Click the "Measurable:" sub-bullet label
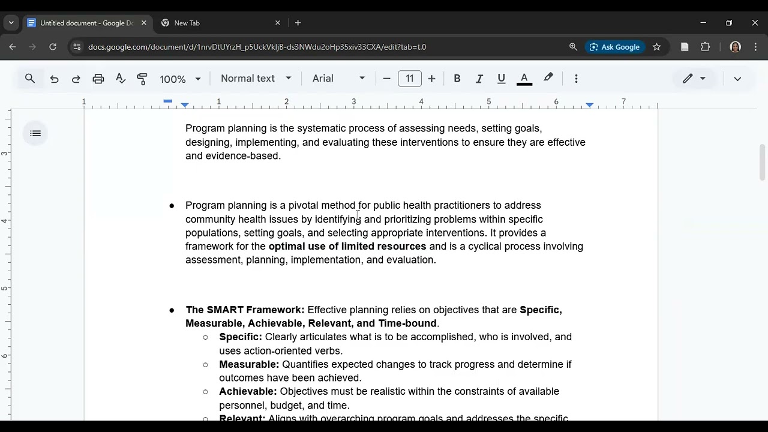 [x=249, y=365]
